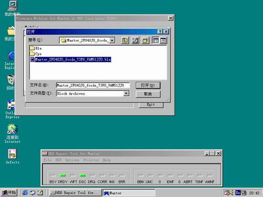Open HDD menu in HDD Repair Tool
The image size is (263, 197).
pyautogui.click(x=58, y=160)
